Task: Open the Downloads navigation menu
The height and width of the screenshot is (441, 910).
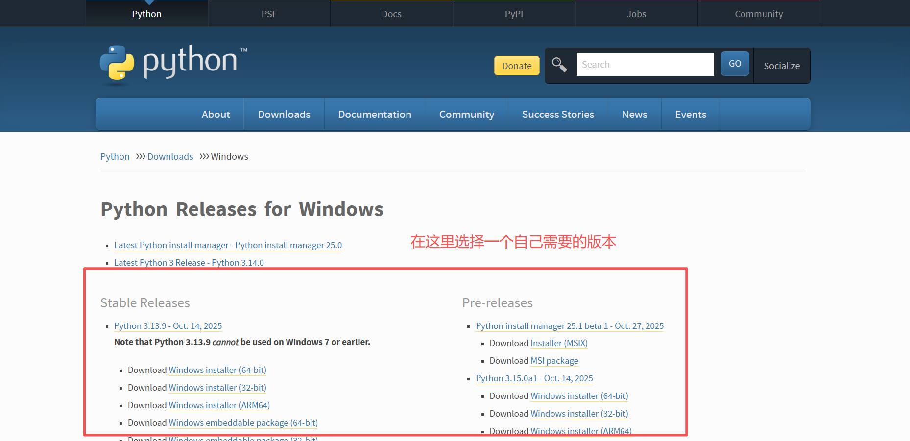Action: pos(284,114)
